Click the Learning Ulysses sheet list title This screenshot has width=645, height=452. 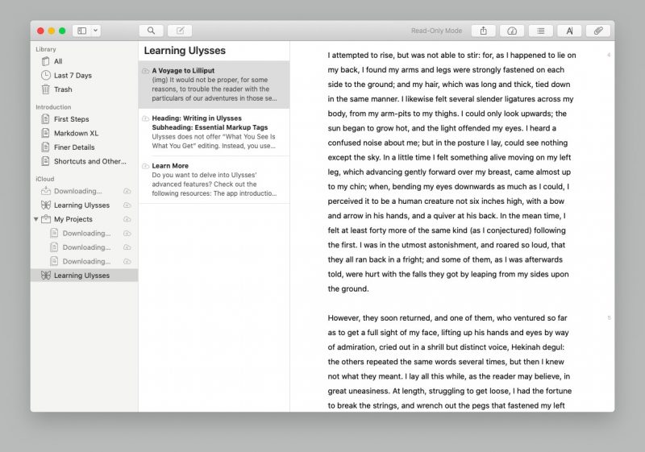click(185, 51)
